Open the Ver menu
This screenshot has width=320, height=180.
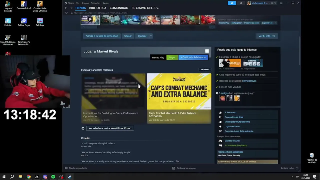78,3
